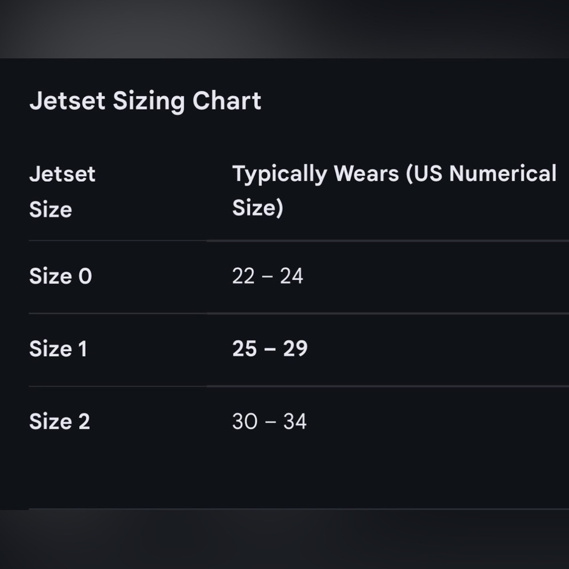Click the word Sizing in the title
This screenshot has width=569, height=569.
click(x=149, y=101)
